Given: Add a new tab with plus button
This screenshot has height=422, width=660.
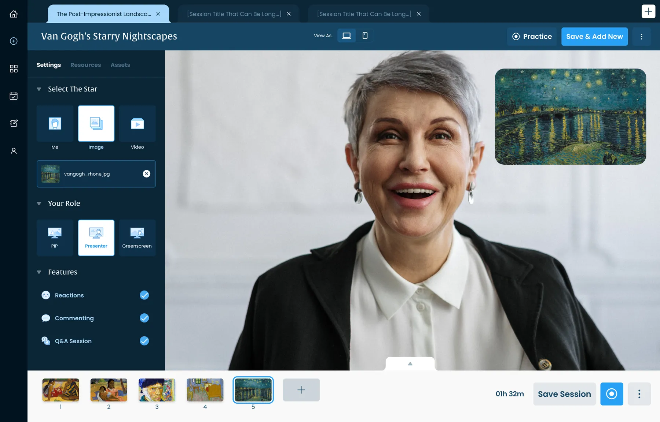Looking at the screenshot, I should click(648, 11).
